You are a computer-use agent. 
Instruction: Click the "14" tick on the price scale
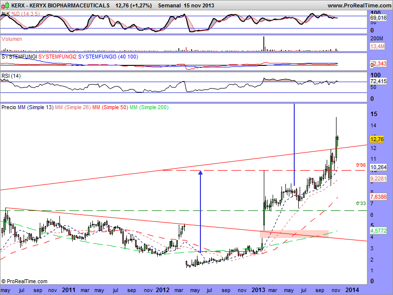click(x=373, y=125)
